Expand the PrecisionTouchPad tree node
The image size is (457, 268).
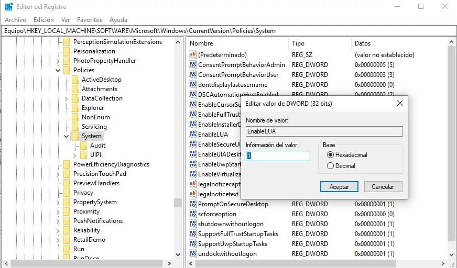point(58,174)
